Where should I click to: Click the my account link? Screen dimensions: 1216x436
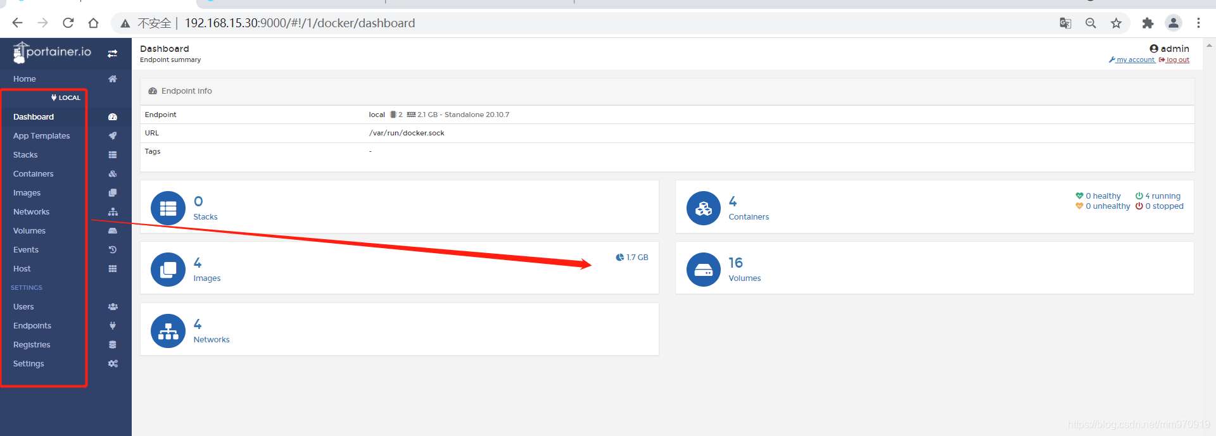[1135, 60]
